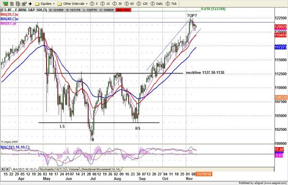
Task: Open the Equities dropdown arrow
Action: click(54, 4)
